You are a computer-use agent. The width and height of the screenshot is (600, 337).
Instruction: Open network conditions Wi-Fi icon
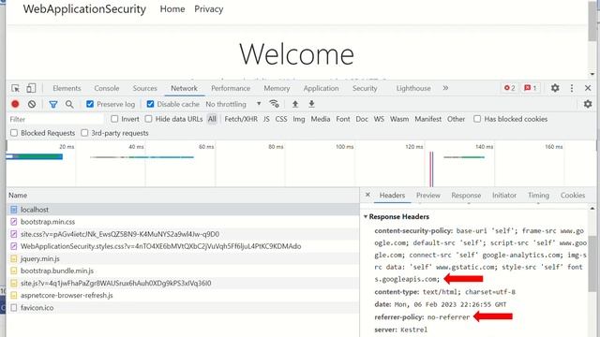(x=274, y=104)
